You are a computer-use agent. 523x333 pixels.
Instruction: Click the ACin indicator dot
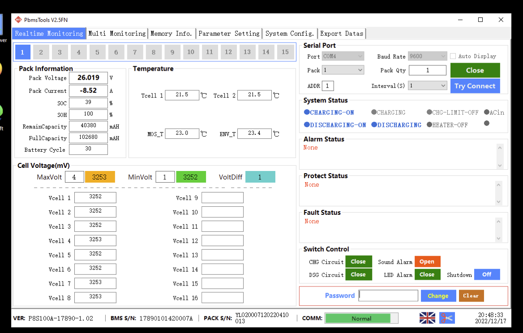pos(487,112)
